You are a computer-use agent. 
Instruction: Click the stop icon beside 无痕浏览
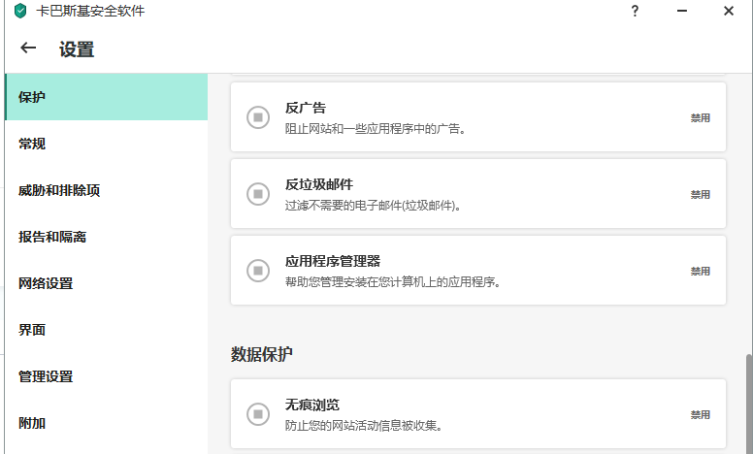point(258,414)
